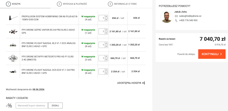Open BetaFPV Meteor75 Pro HD product name

tap(48, 58)
